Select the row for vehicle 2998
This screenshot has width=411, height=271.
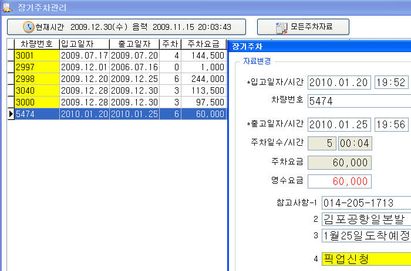click(117, 78)
